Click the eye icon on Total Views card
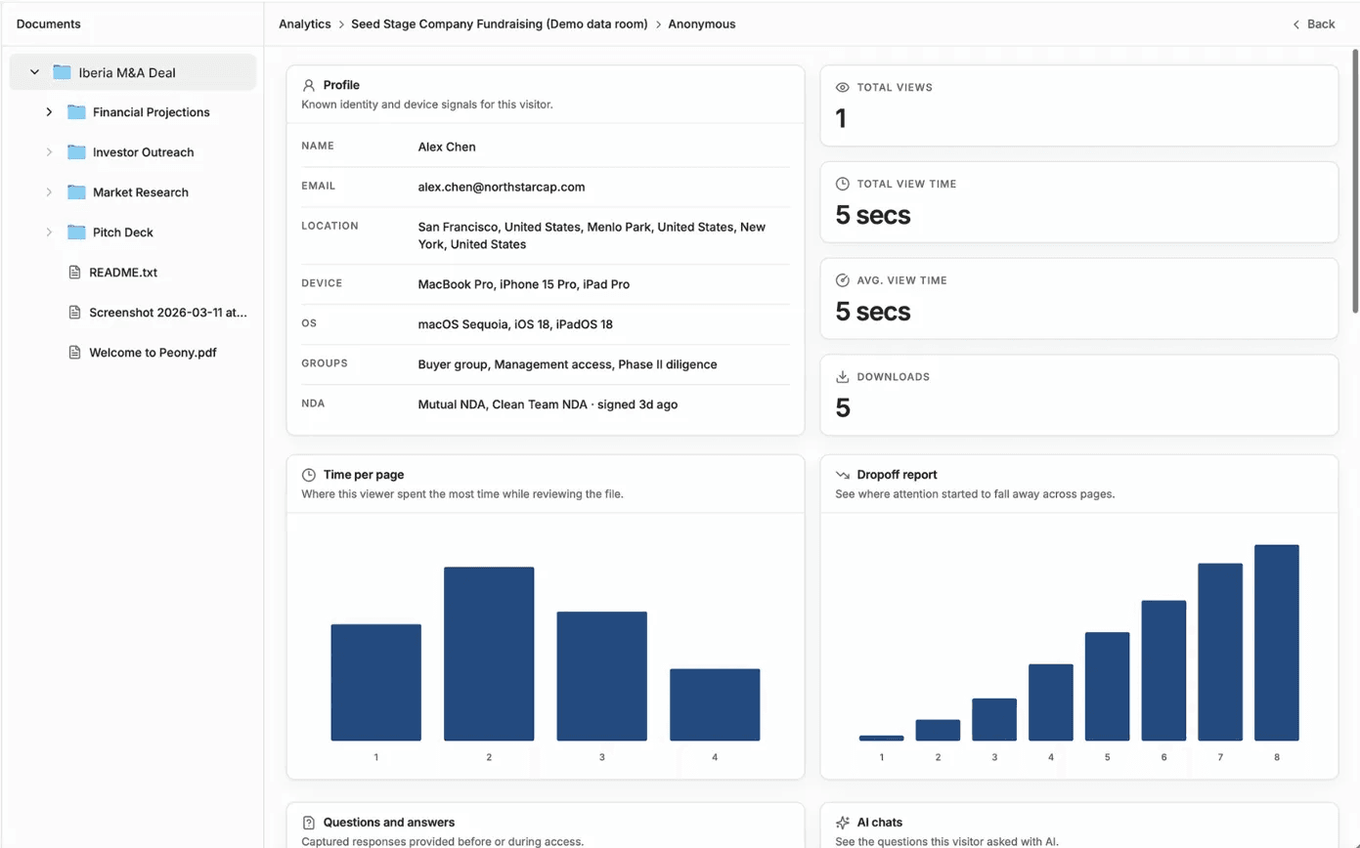Screen dimensions: 1360x848 tap(843, 87)
